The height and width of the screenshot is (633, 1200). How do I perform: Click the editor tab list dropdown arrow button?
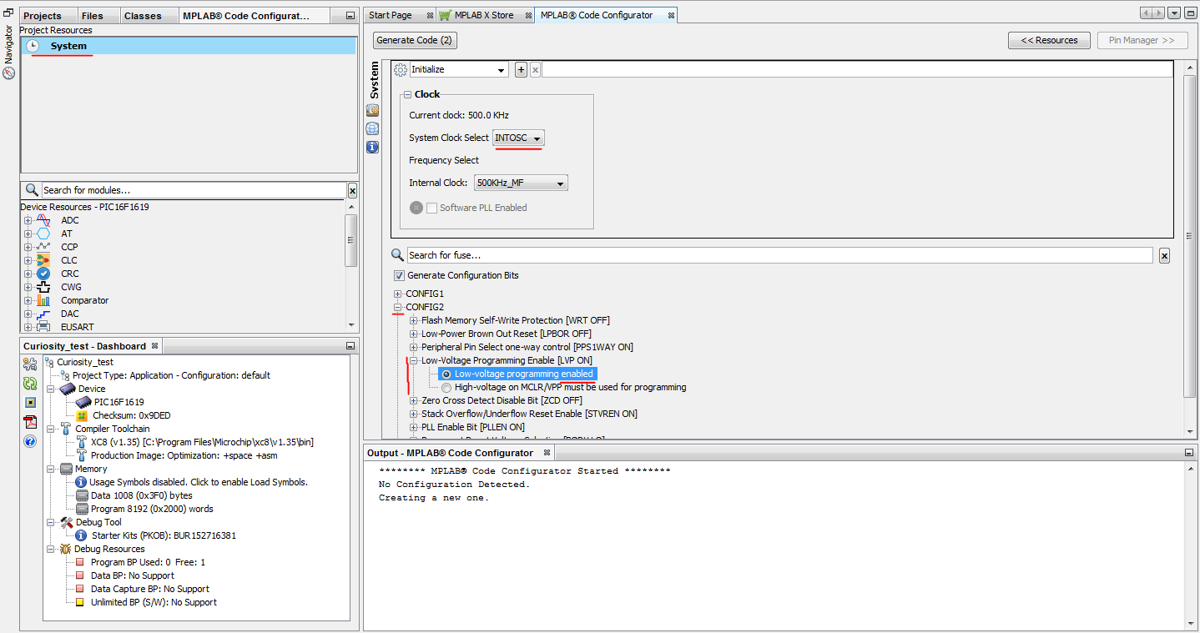pos(1174,13)
